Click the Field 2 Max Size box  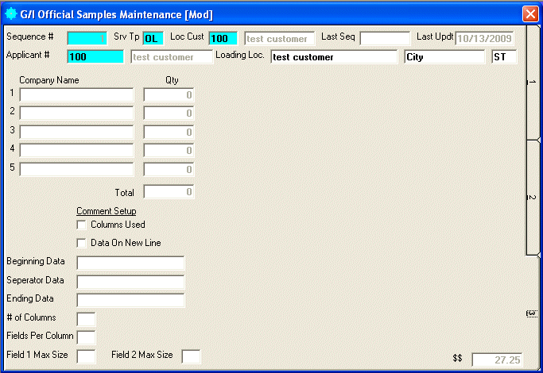[x=191, y=356]
